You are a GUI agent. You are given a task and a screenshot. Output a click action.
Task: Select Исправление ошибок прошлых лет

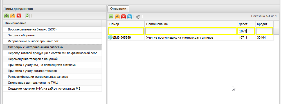pos(52,41)
